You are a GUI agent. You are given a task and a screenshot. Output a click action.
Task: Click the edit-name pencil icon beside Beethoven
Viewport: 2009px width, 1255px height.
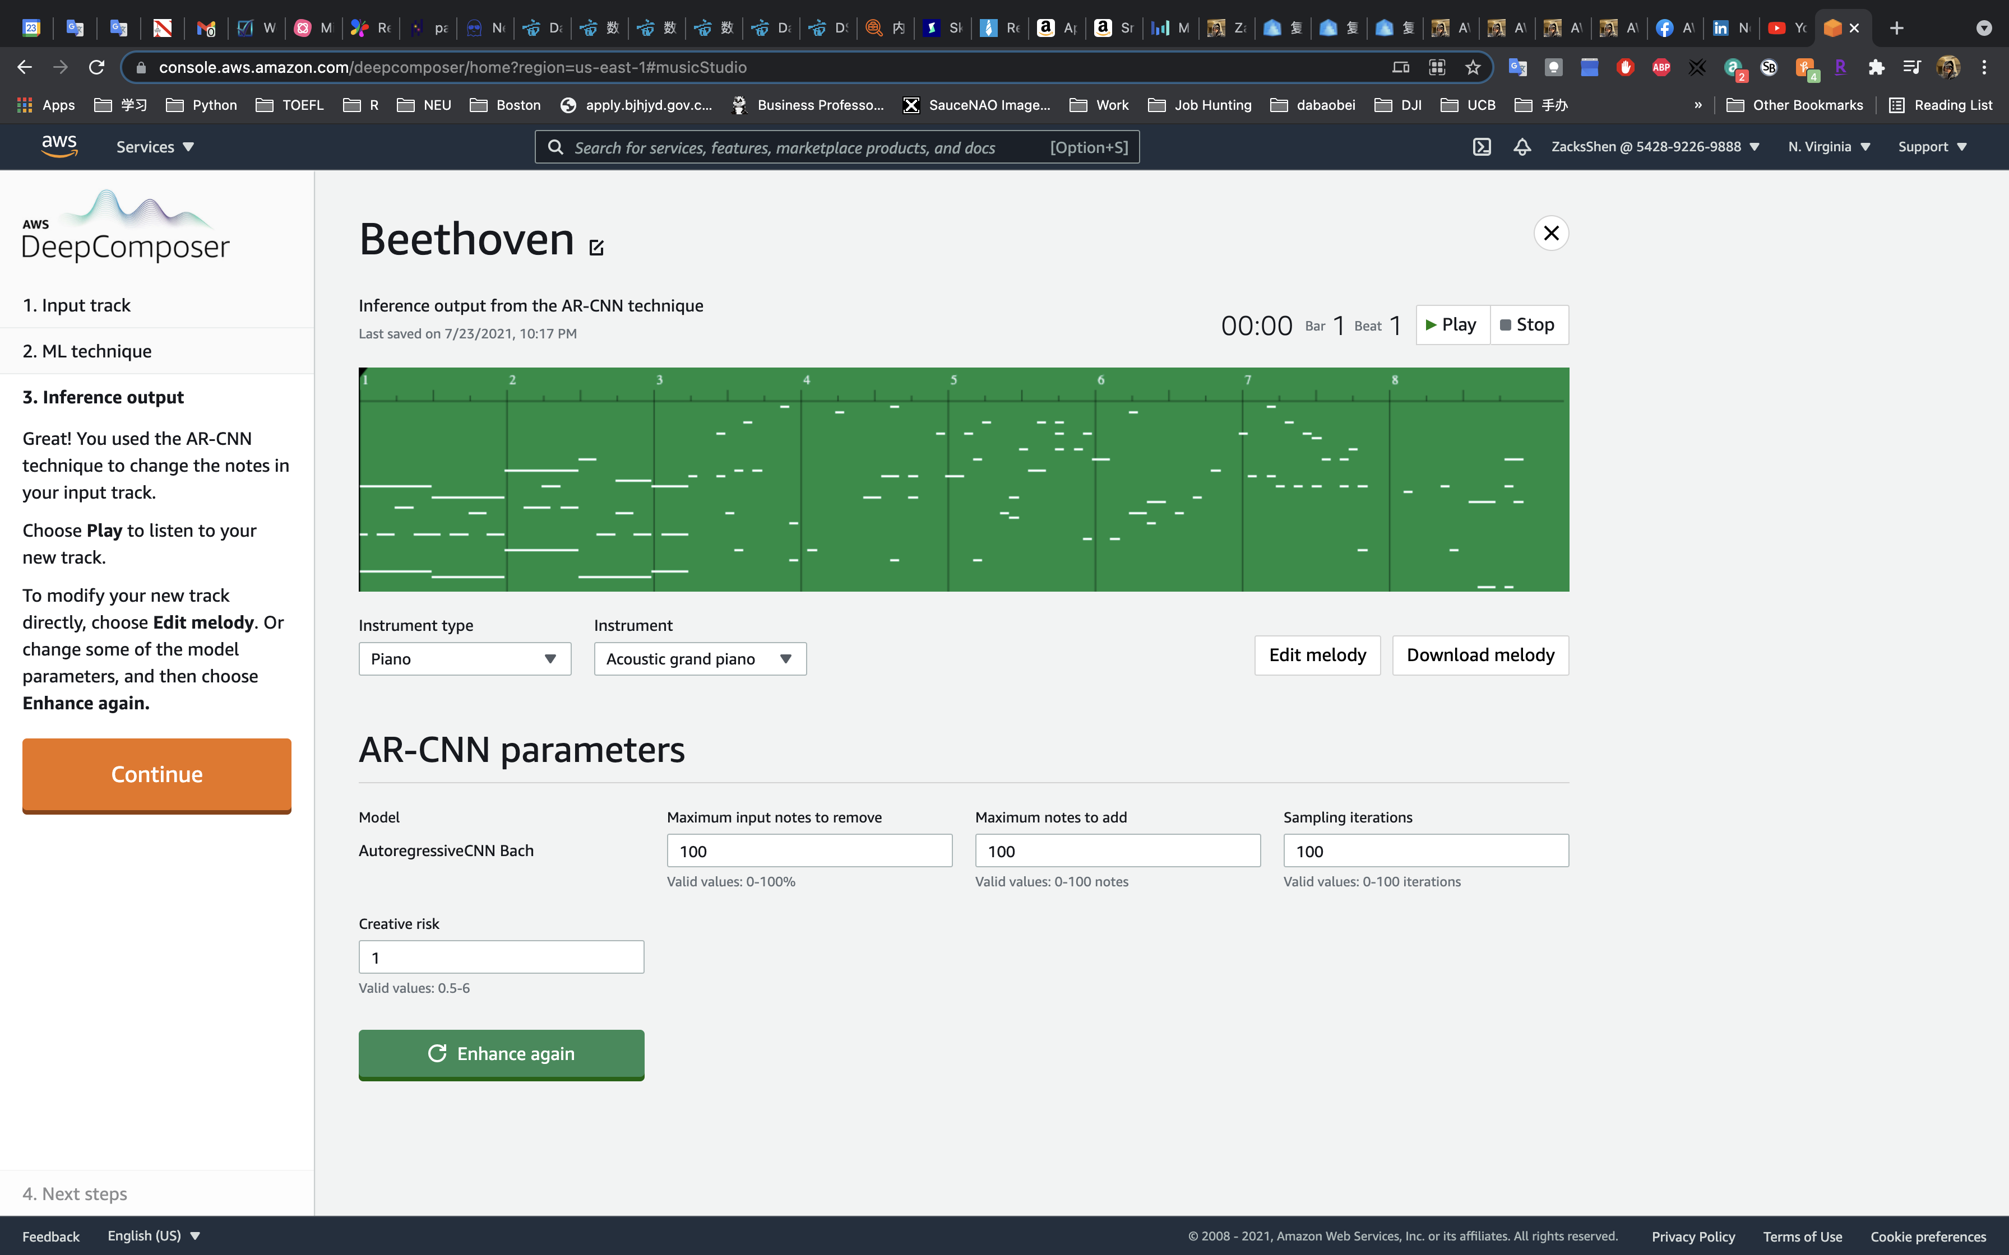(596, 247)
